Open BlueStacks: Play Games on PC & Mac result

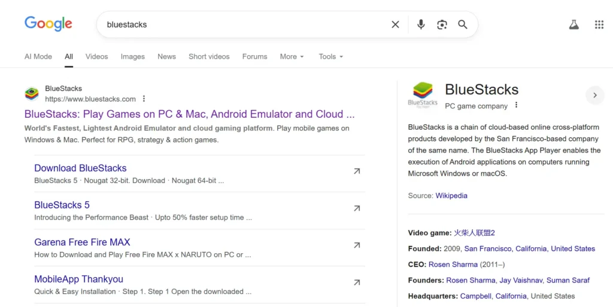point(189,114)
